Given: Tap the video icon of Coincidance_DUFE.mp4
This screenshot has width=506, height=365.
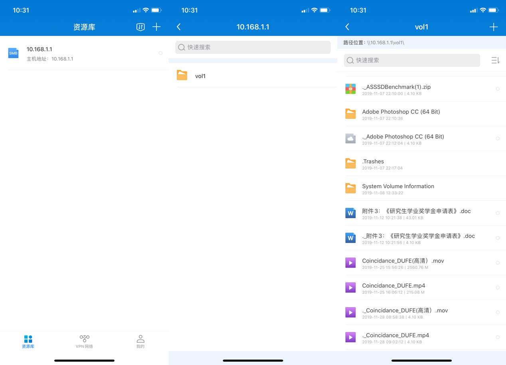Looking at the screenshot, I should (x=350, y=288).
